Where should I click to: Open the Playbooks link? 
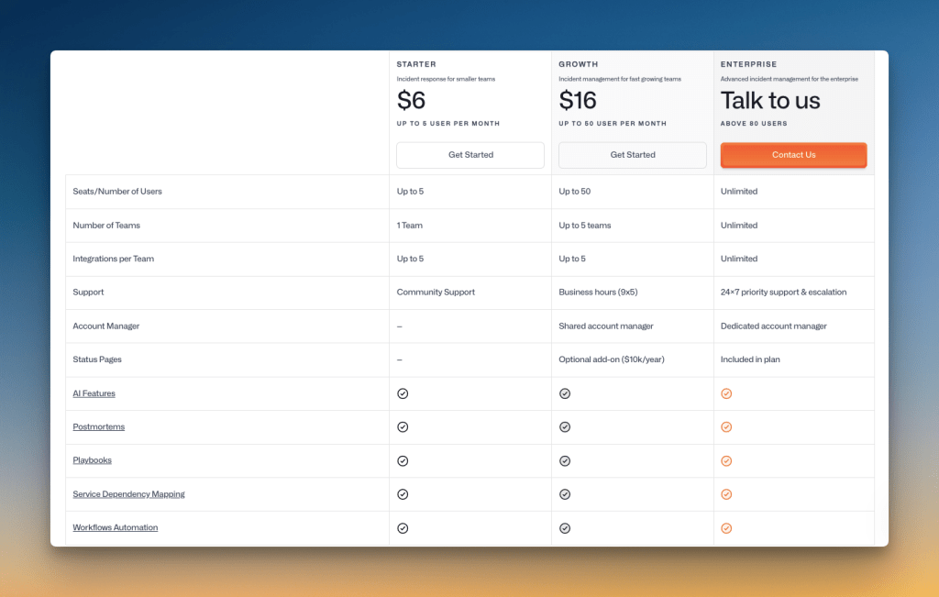point(92,460)
